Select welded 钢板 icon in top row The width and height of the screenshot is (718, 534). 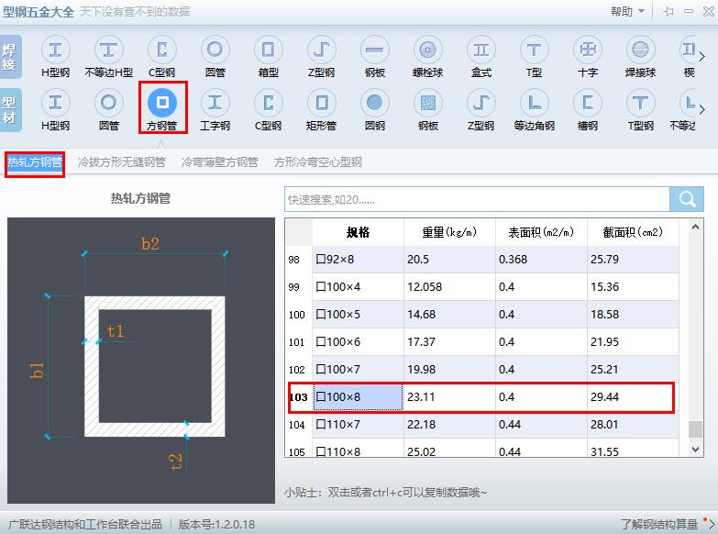click(374, 50)
